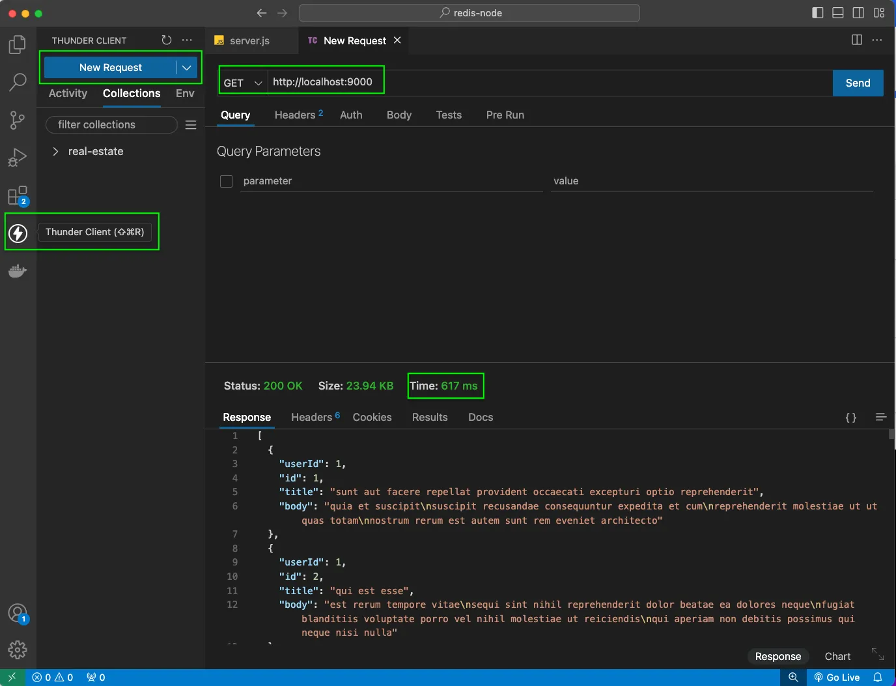Format response using the braces icon
The width and height of the screenshot is (896, 686).
click(850, 418)
